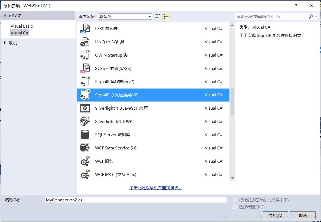Screen dimensions: 321x222
Task: Select the OWIN Startup 类 row text
Action: (x=111, y=55)
